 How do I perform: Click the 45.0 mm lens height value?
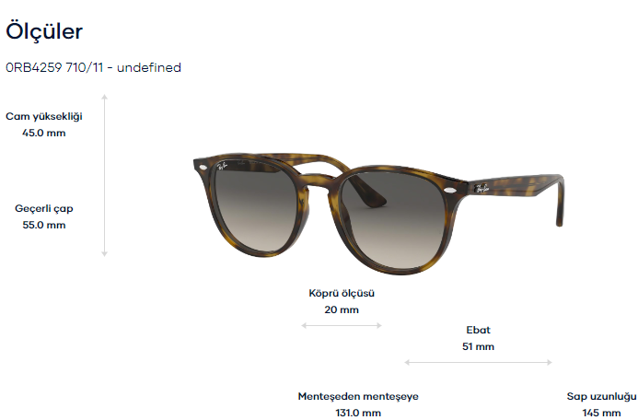click(x=44, y=133)
